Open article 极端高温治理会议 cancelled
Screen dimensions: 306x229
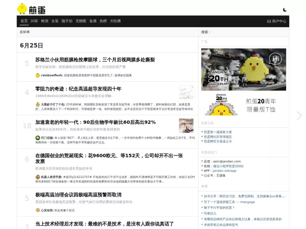click(78, 195)
